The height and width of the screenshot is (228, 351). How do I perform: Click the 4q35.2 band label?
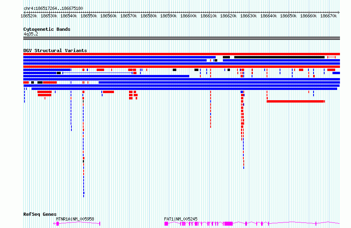(x=31, y=34)
